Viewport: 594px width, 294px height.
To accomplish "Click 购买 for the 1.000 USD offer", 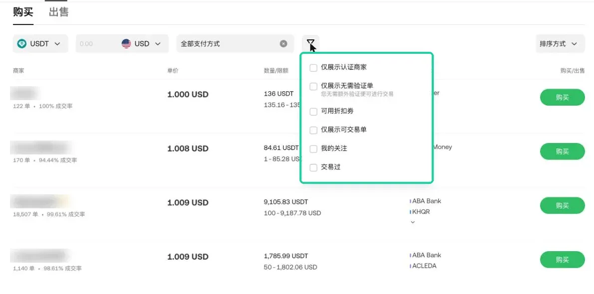I will click(x=563, y=97).
